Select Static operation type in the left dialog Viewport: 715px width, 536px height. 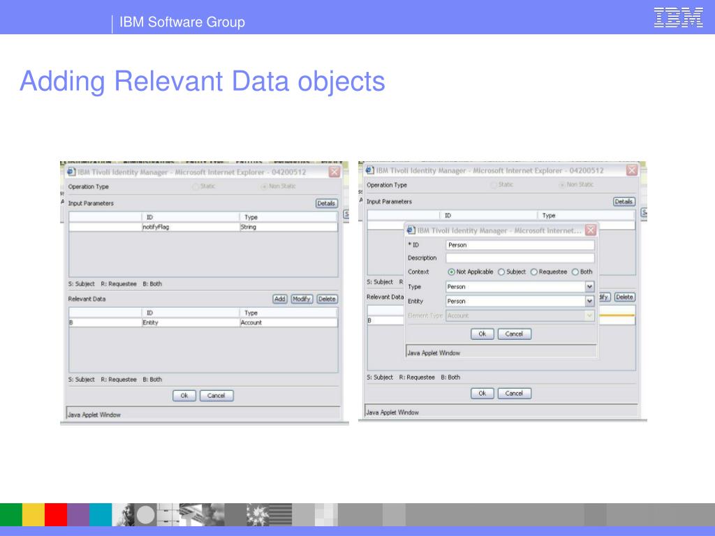(x=196, y=187)
